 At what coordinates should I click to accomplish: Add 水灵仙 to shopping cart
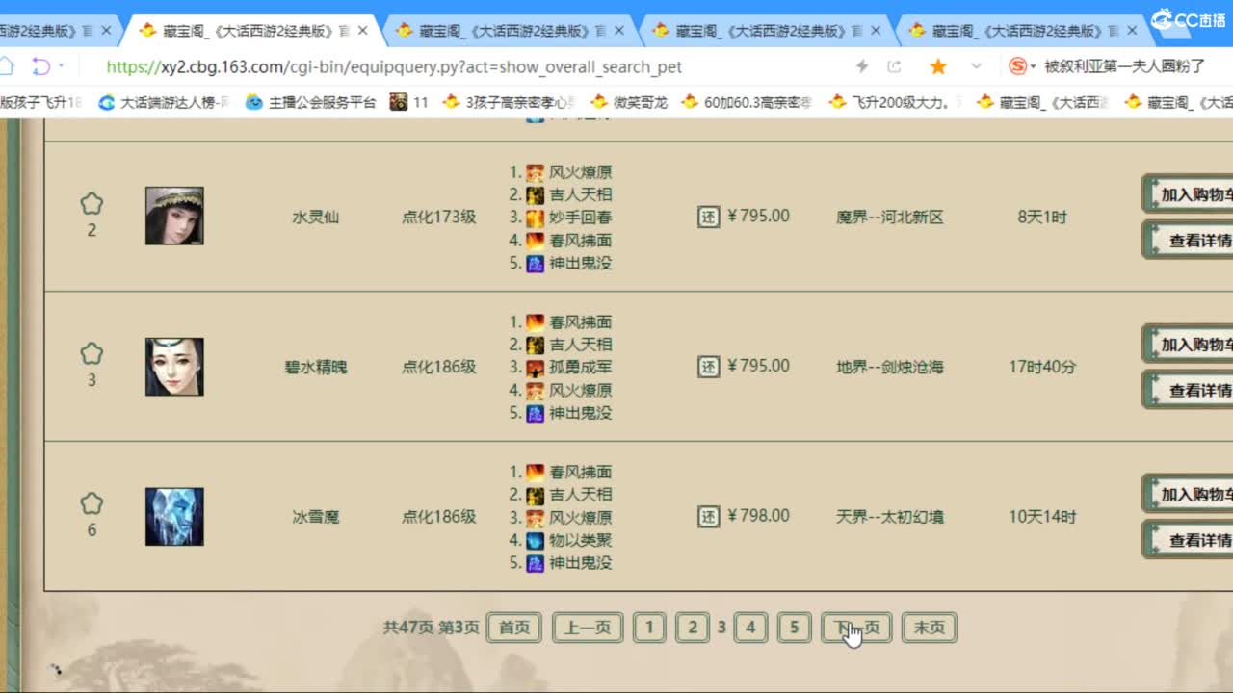tap(1188, 194)
